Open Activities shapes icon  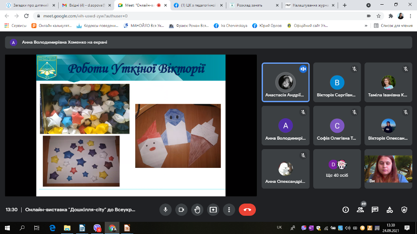[390, 210]
